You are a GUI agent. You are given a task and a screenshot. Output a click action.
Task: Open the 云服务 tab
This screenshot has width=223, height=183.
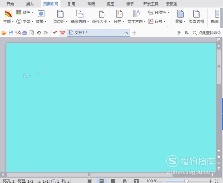(172, 4)
